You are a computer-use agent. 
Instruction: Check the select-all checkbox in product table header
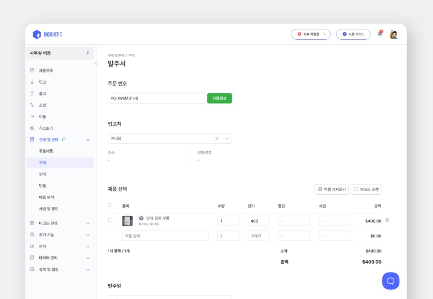pyautogui.click(x=110, y=205)
